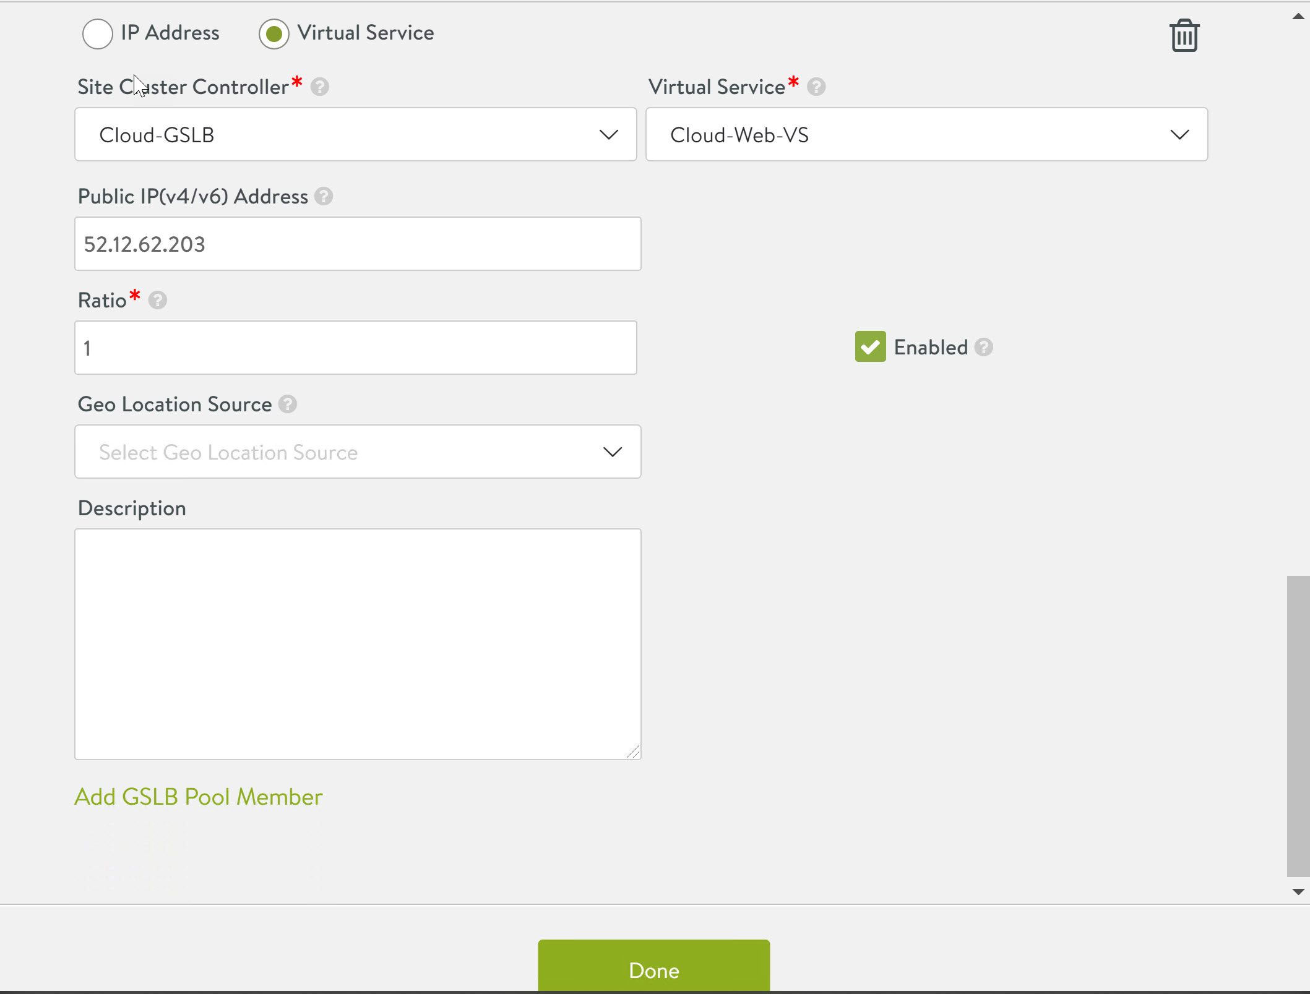Open the Cloud-Web-VS virtual service dropdown

(x=926, y=135)
